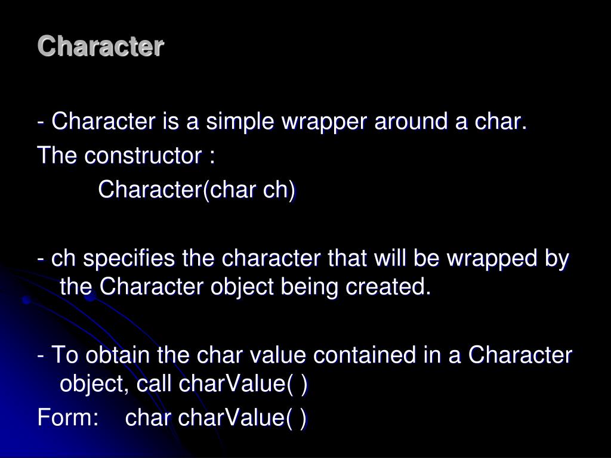Click the small blue decorative dot at left edge
Screen dimensions: 611x458
pyautogui.click(x=26, y=300)
